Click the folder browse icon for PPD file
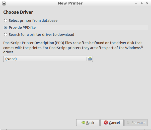This screenshot has height=130, width=151. 90,59
